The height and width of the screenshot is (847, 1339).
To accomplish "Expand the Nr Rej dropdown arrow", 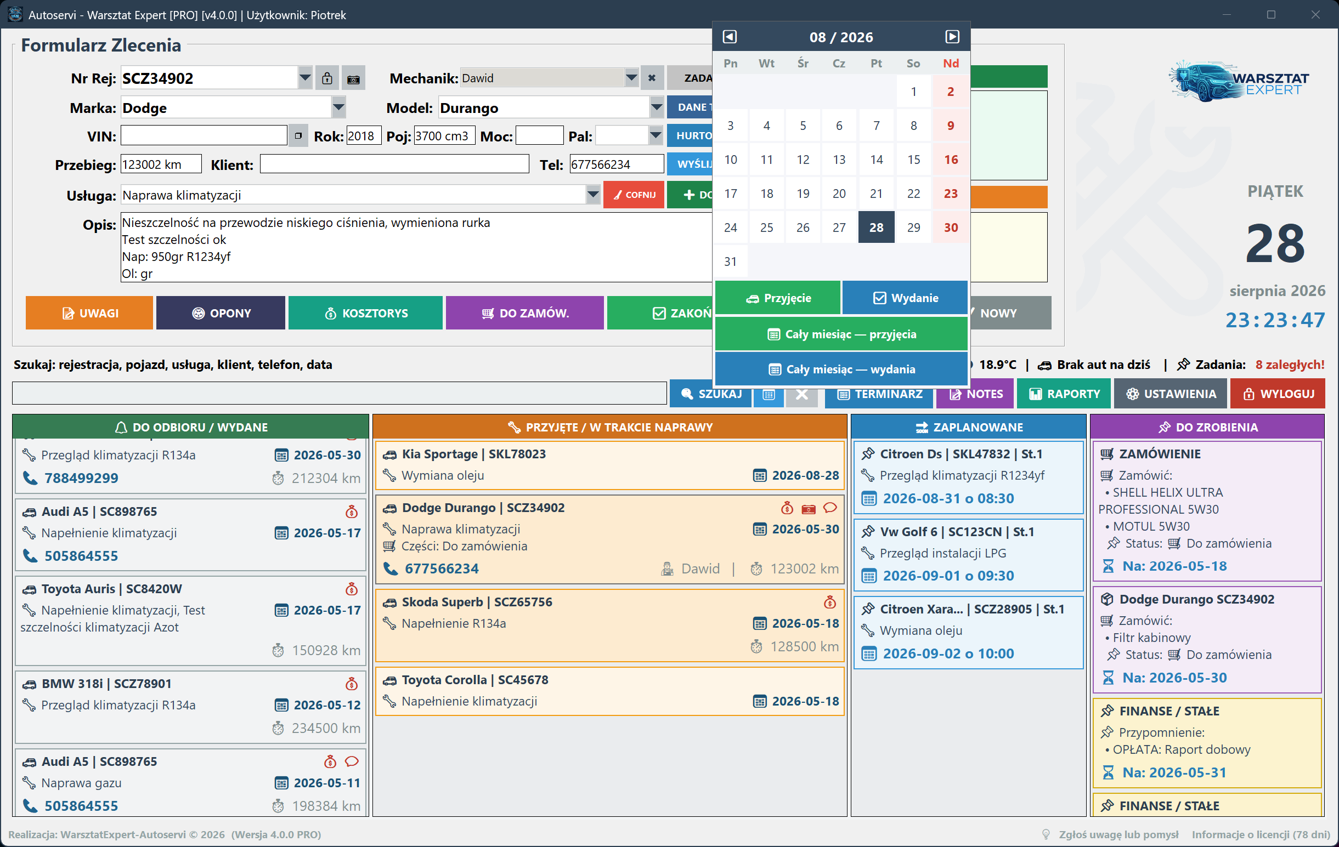I will pos(305,78).
